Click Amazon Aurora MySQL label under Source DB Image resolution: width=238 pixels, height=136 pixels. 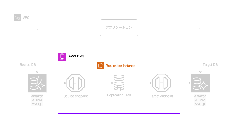click(37, 100)
